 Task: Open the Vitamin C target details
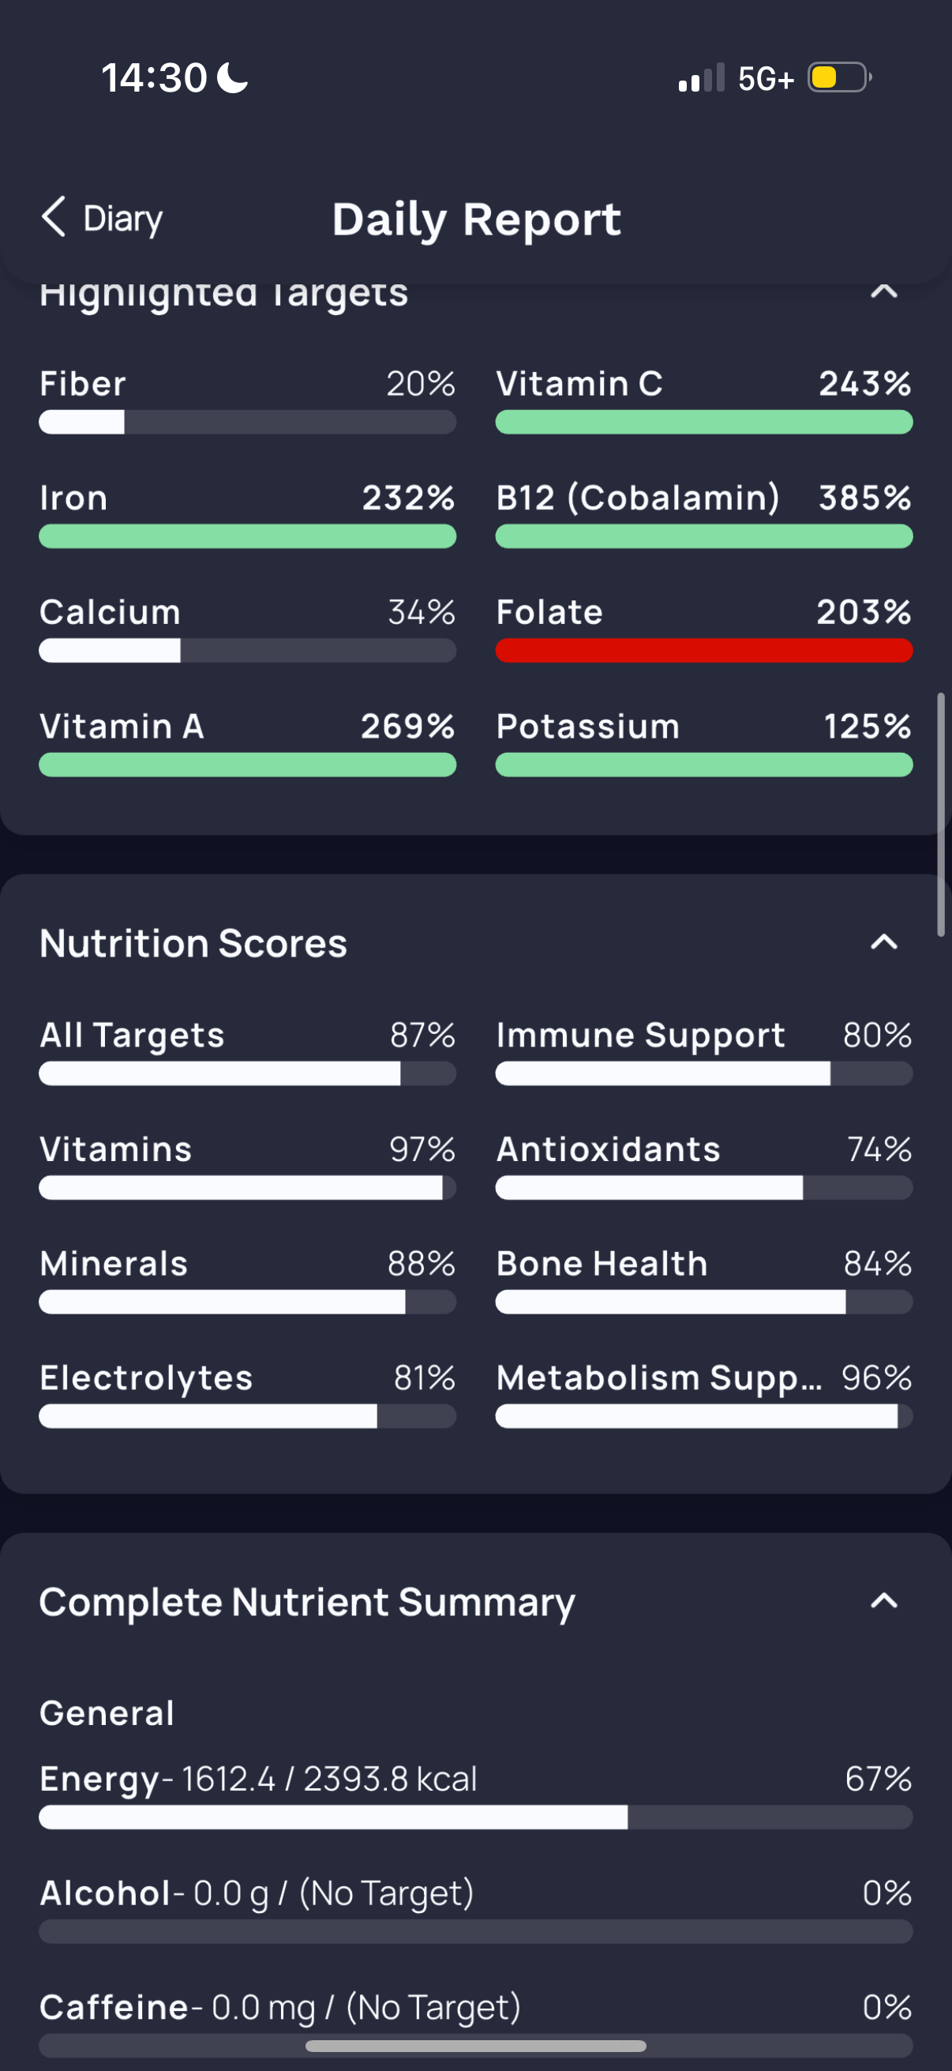click(704, 400)
